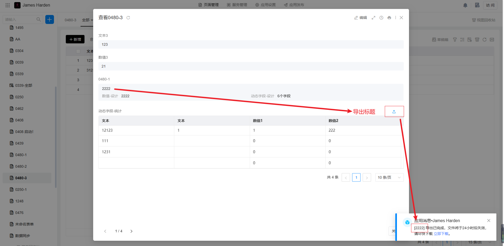Open the notification bell
Image resolution: width=504 pixels, height=246 pixels.
[465, 5]
